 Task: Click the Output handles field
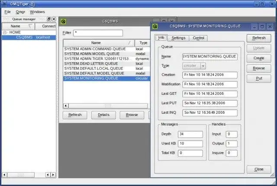232,144
